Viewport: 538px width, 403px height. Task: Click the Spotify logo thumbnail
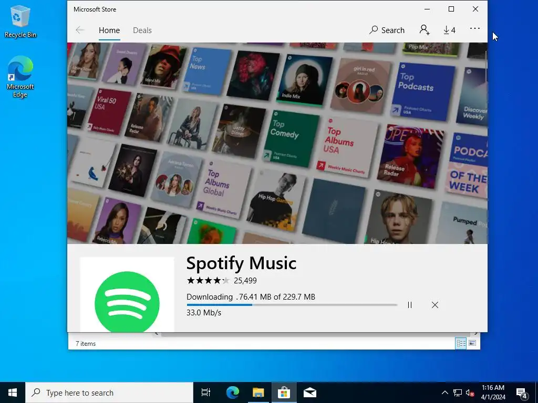pyautogui.click(x=127, y=295)
